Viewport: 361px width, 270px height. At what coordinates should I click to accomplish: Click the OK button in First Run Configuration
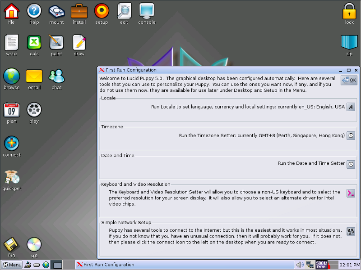coord(349,80)
